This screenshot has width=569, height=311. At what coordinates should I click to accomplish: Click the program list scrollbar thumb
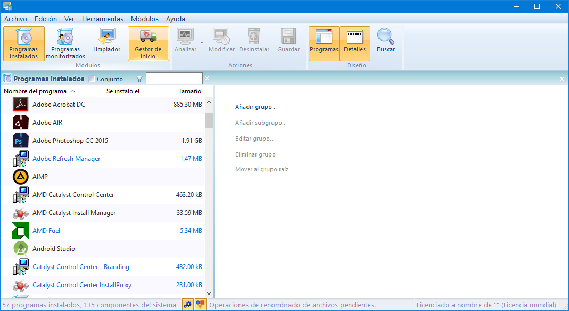click(209, 120)
